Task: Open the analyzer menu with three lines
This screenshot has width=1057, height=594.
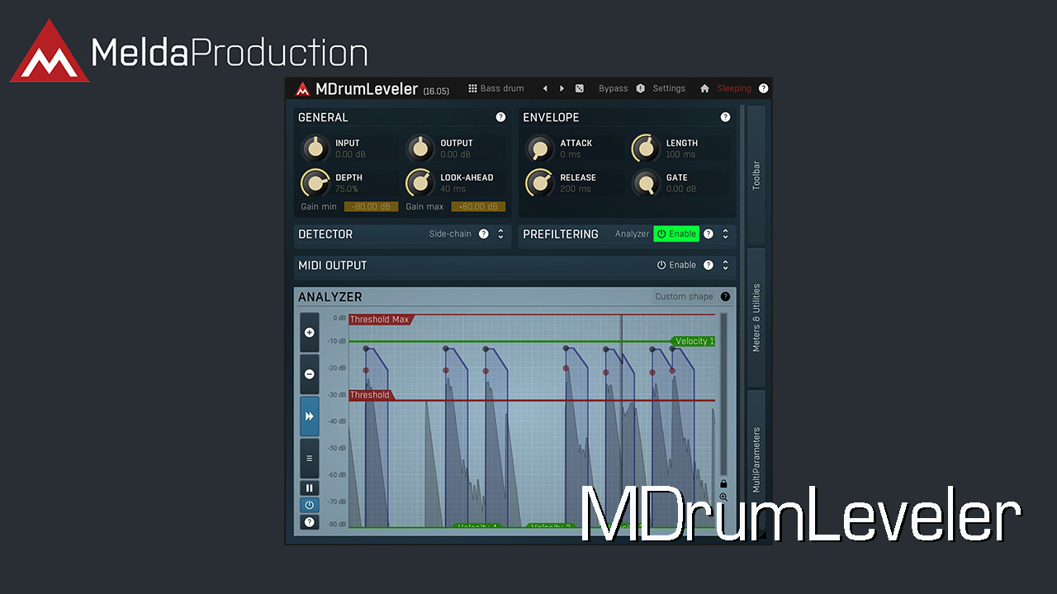Action: [310, 458]
